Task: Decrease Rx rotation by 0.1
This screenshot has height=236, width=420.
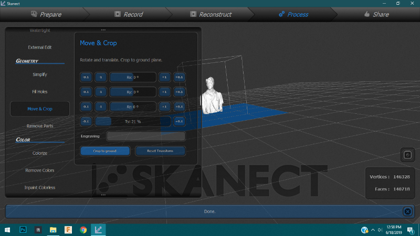Action: (86, 77)
